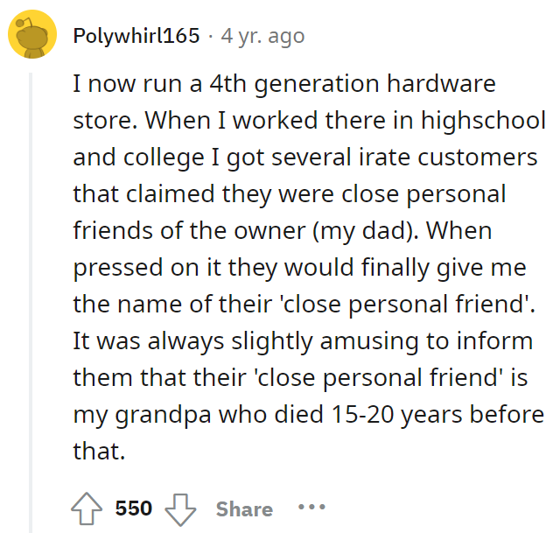Click the word 'highschool' in the comment
The width and height of the screenshot is (560, 533).
[x=483, y=120]
